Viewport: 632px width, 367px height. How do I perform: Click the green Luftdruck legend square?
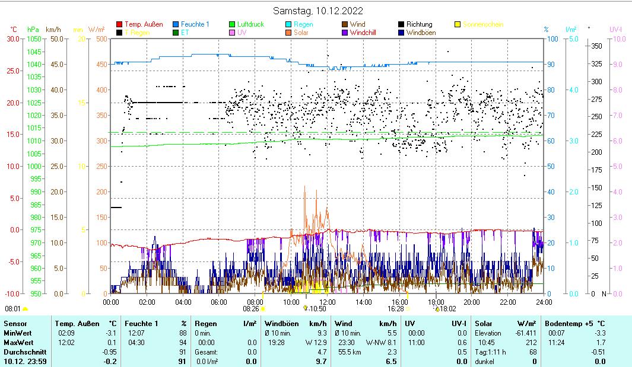click(232, 25)
